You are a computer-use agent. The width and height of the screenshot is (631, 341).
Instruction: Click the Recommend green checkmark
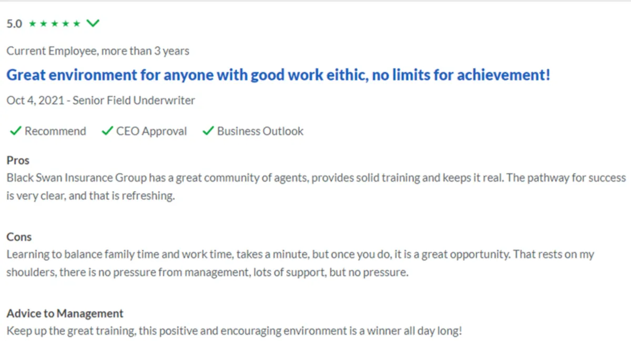pos(15,131)
